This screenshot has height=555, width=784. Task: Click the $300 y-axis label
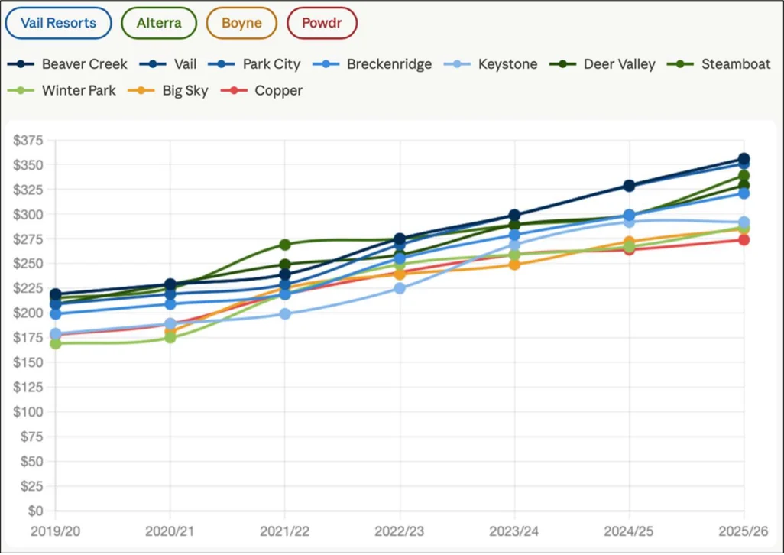click(28, 215)
